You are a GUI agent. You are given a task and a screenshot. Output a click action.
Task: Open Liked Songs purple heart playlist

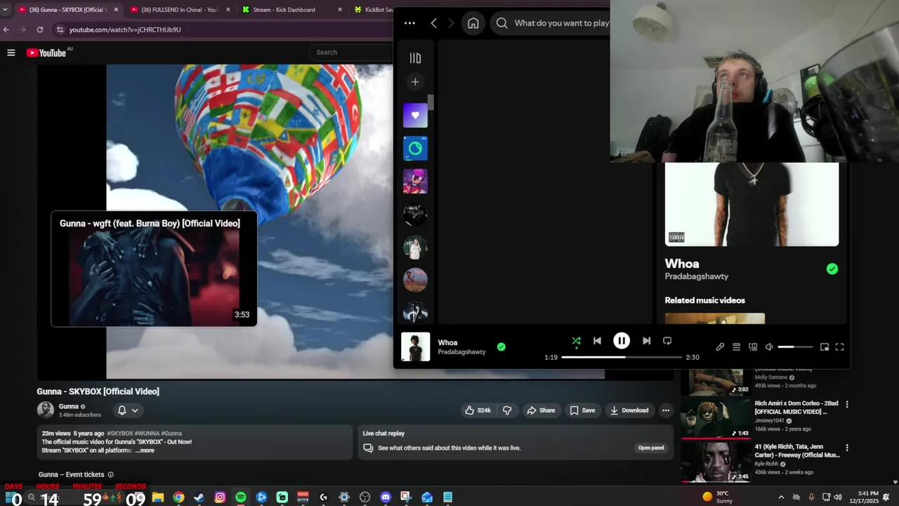[415, 115]
